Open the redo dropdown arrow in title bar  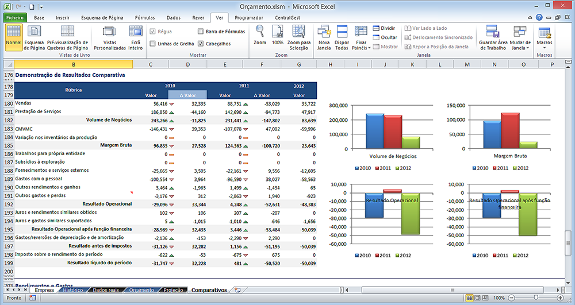click(25, 6)
